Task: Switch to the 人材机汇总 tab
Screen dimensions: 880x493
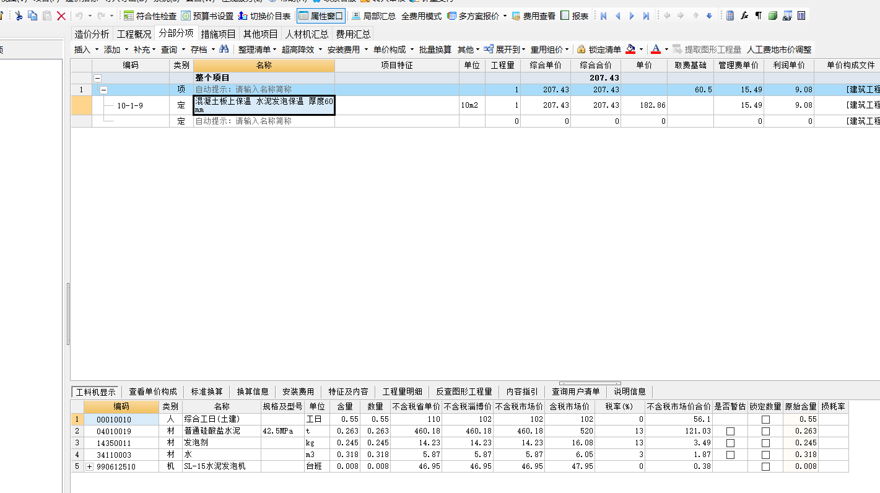Action: (307, 34)
